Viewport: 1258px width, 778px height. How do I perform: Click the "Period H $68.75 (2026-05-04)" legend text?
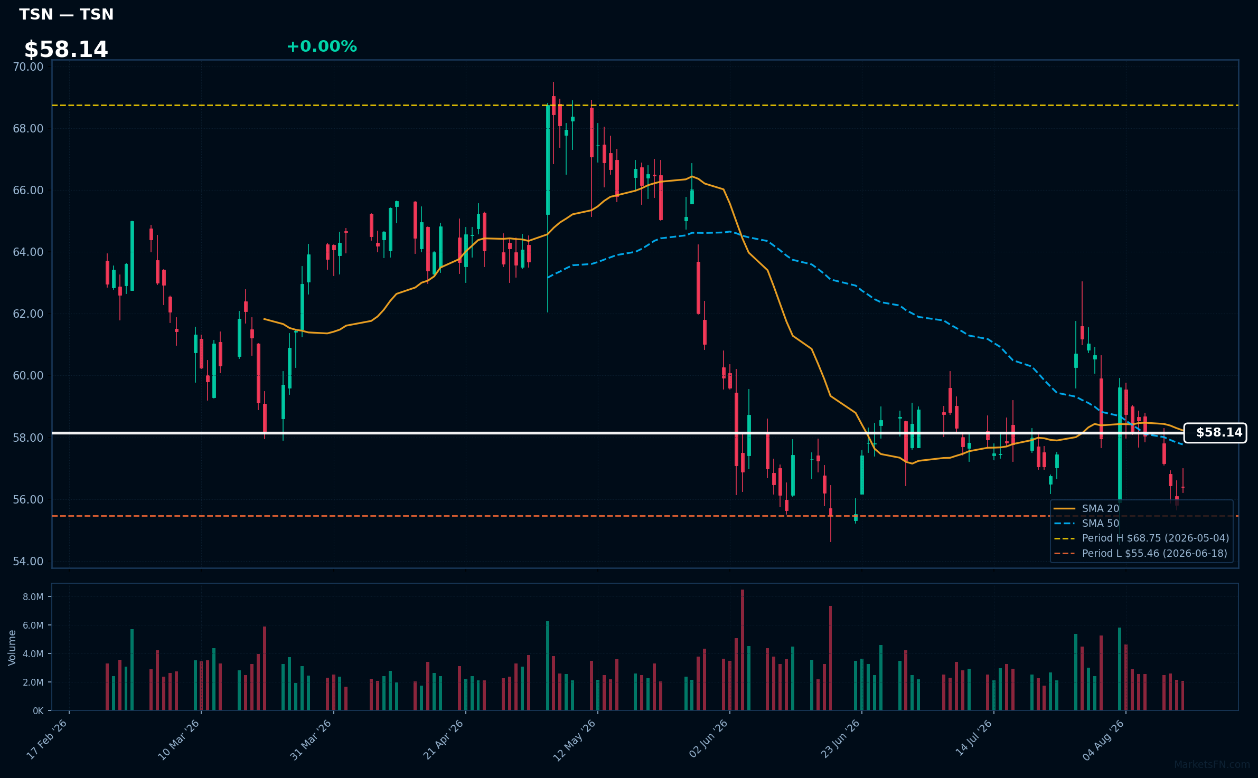click(1156, 538)
